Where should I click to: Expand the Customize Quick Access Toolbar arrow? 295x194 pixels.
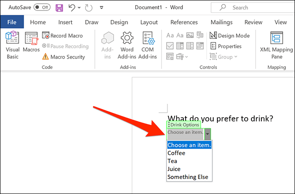pyautogui.click(x=101, y=8)
